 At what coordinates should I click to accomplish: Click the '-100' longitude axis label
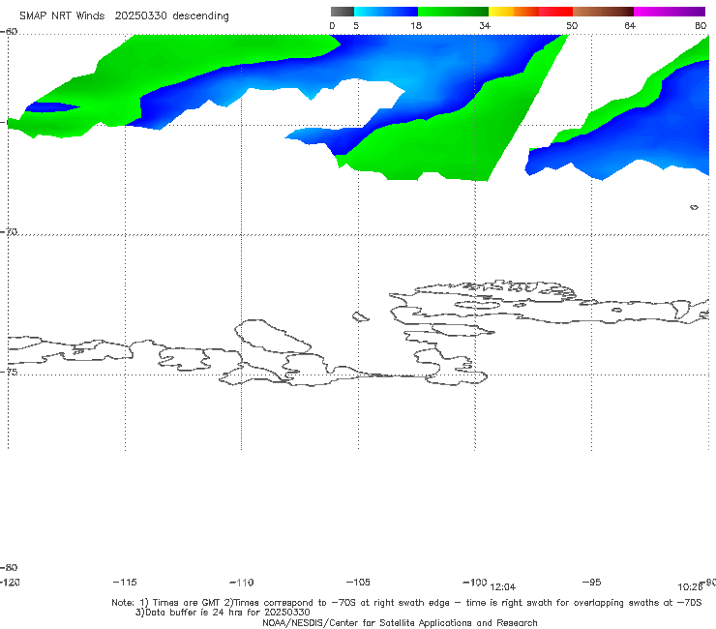click(475, 582)
